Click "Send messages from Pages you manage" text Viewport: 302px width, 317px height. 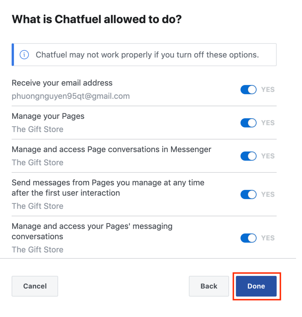tap(108, 183)
